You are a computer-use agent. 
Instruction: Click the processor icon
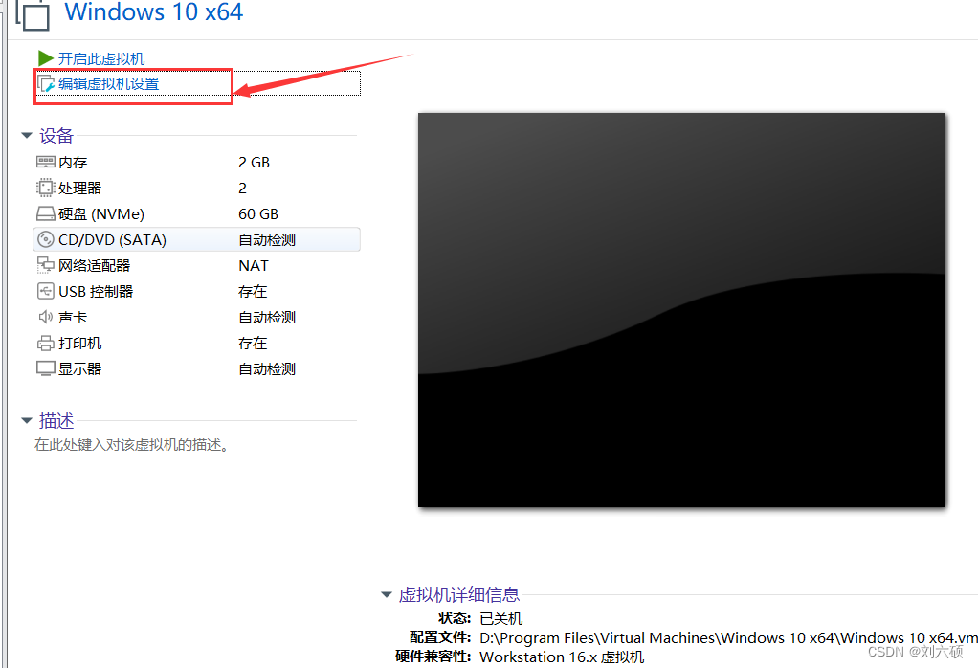(46, 188)
